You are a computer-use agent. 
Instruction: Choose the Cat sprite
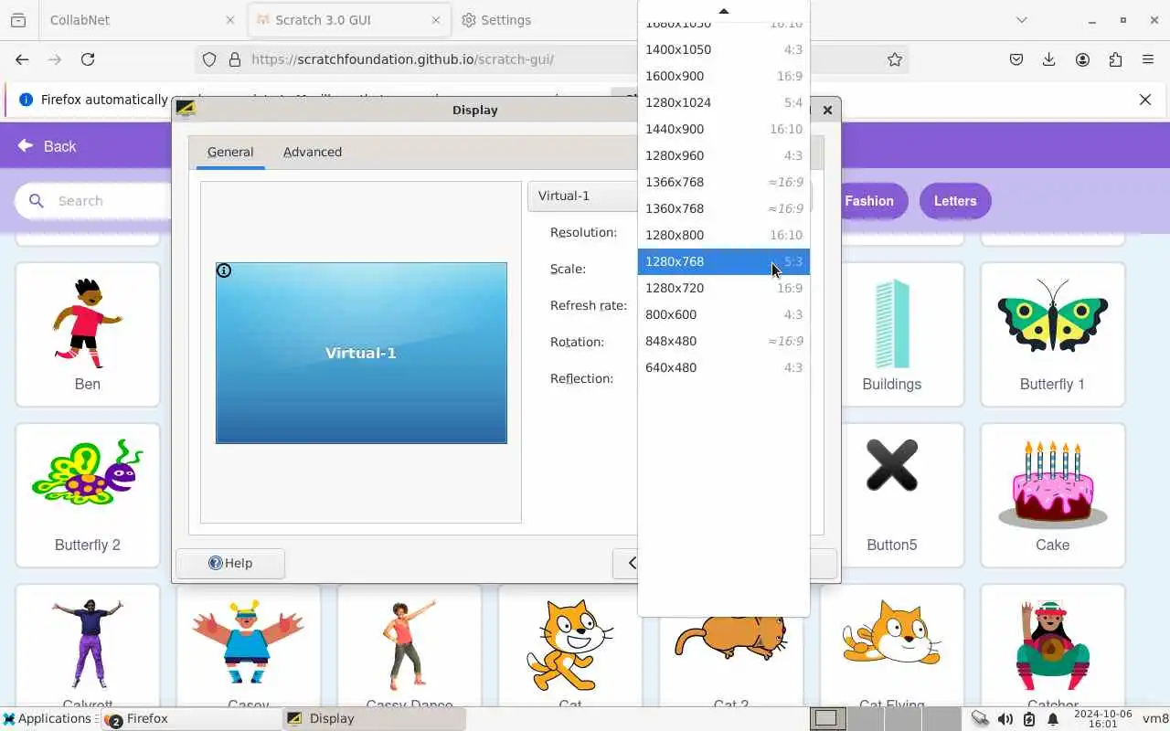pos(570,646)
